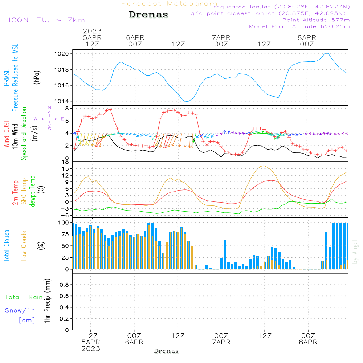This screenshot has height=363, width=363.
Task: Click the 15 temperature axis value
Action: pos(65,169)
